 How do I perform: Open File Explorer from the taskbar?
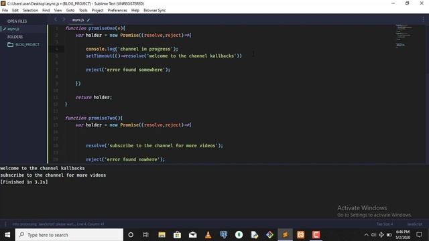tap(162, 235)
